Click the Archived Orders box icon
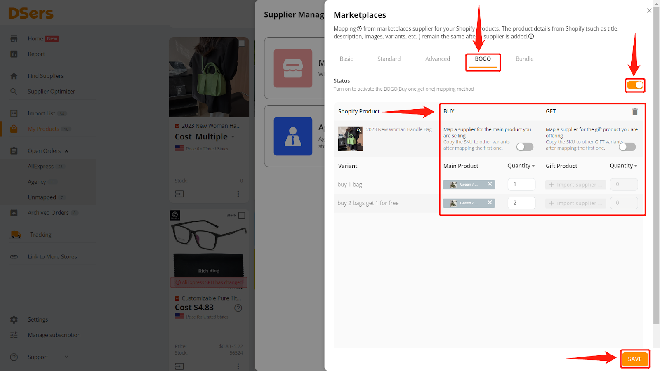Viewport: 660px width, 371px height. (14, 213)
